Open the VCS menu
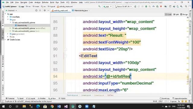The height and width of the screenshot is (109, 193). pos(68,2)
